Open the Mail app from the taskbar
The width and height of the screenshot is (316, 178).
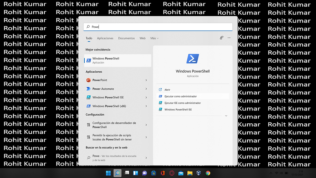tap(181, 173)
